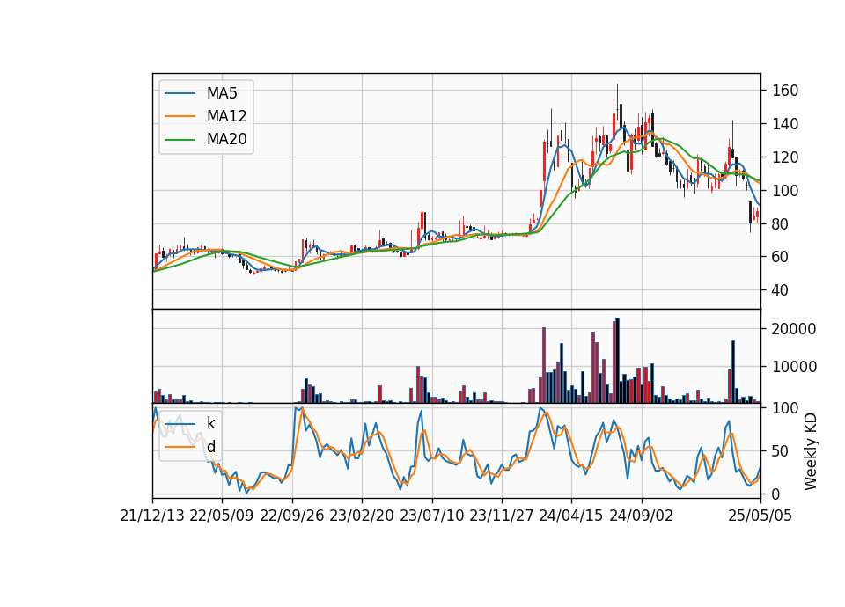The image size is (845, 607).
Task: Click the 23/11/27 date tick label
Action: click(x=501, y=516)
